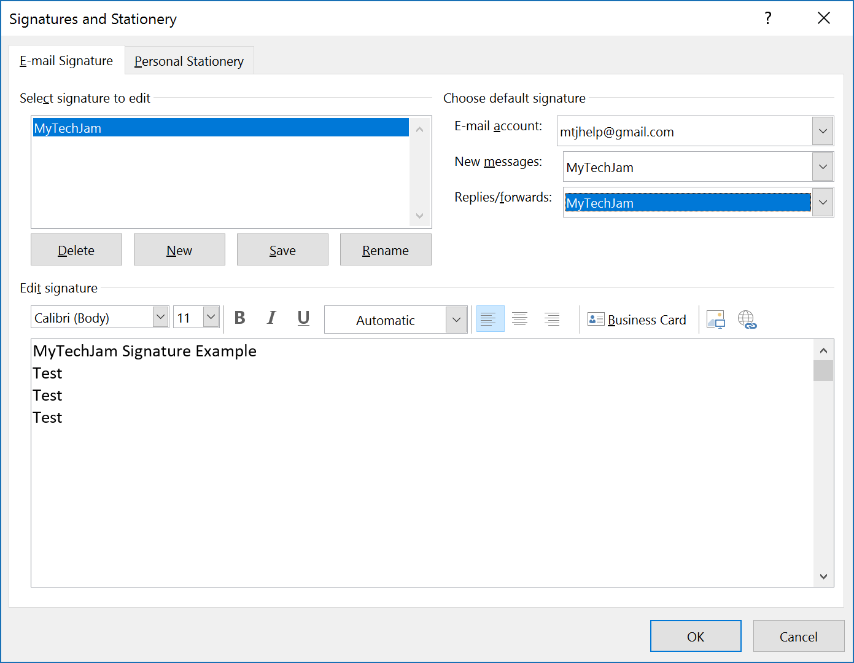Open the Replies/forwards signature dropdown

point(823,202)
